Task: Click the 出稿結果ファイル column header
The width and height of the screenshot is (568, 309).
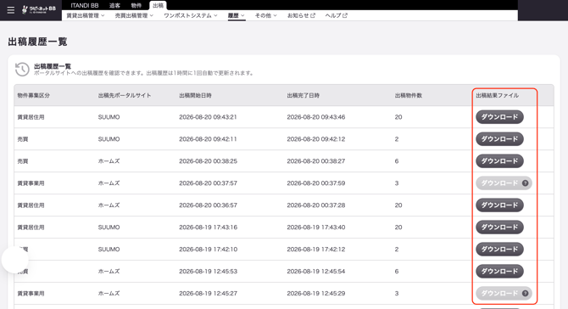Action: (x=497, y=95)
